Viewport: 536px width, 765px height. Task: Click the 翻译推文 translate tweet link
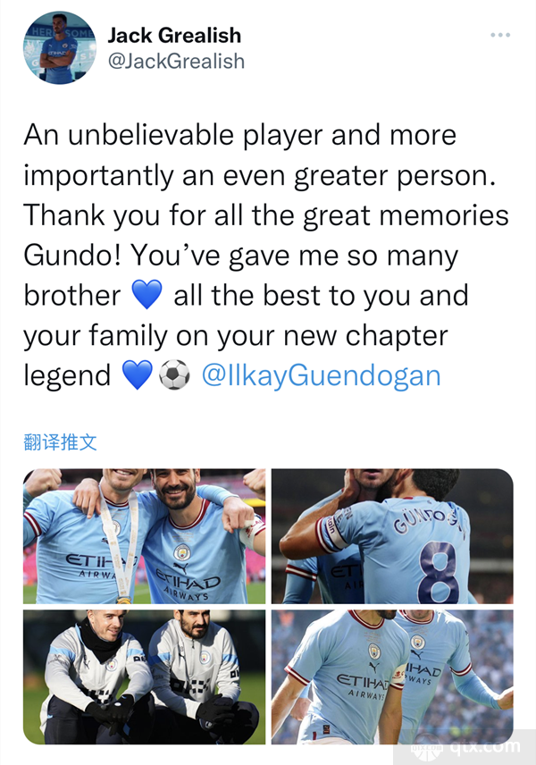(60, 442)
